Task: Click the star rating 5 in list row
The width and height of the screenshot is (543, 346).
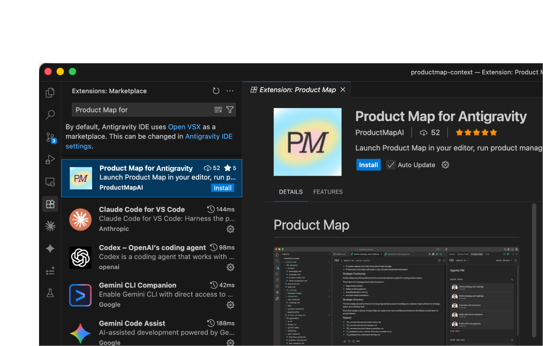Action: tap(230, 168)
